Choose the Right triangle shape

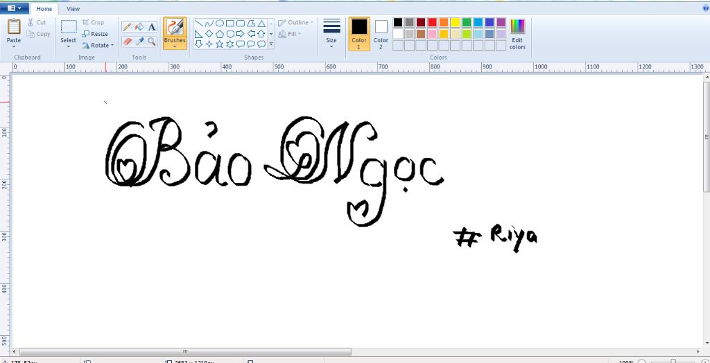coord(198,33)
